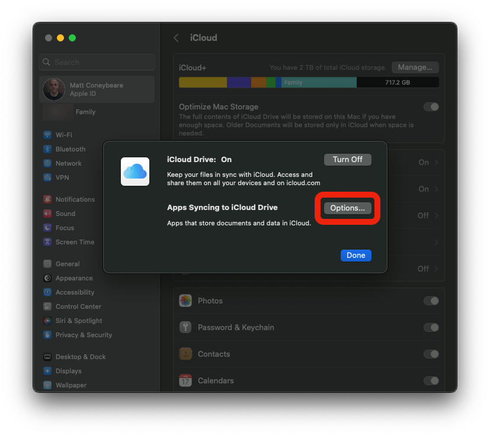Click the Family segment of storage bar
Viewport: 490px width, 436px height.
[319, 83]
